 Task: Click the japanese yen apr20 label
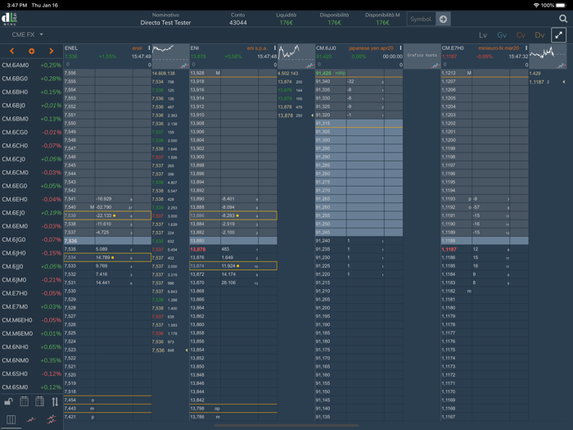click(371, 48)
